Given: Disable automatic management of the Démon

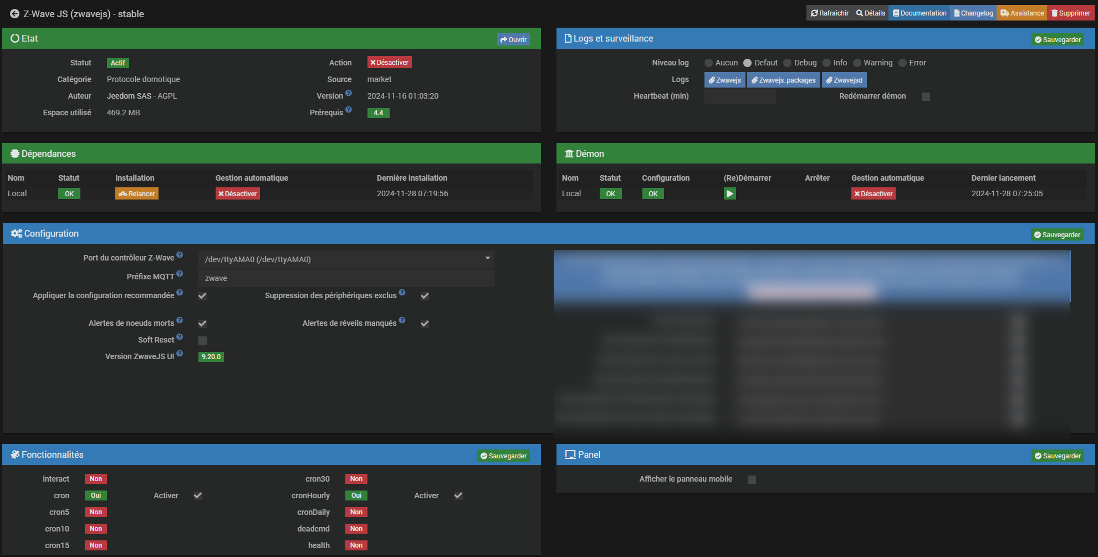Looking at the screenshot, I should tap(874, 193).
